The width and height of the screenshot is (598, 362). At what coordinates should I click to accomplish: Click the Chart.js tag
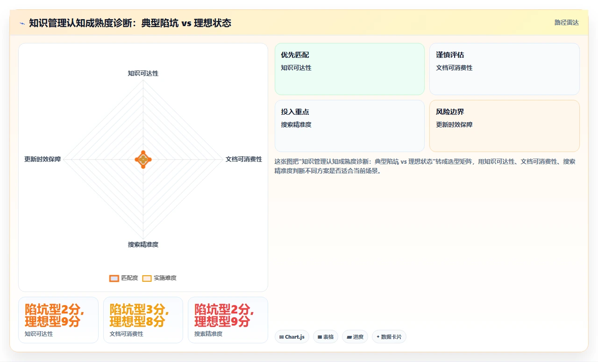click(292, 337)
